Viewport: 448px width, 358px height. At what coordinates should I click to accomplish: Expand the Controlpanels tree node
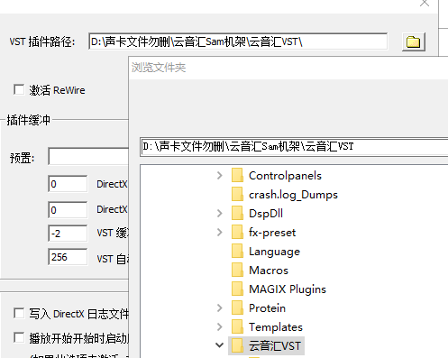(x=220, y=175)
